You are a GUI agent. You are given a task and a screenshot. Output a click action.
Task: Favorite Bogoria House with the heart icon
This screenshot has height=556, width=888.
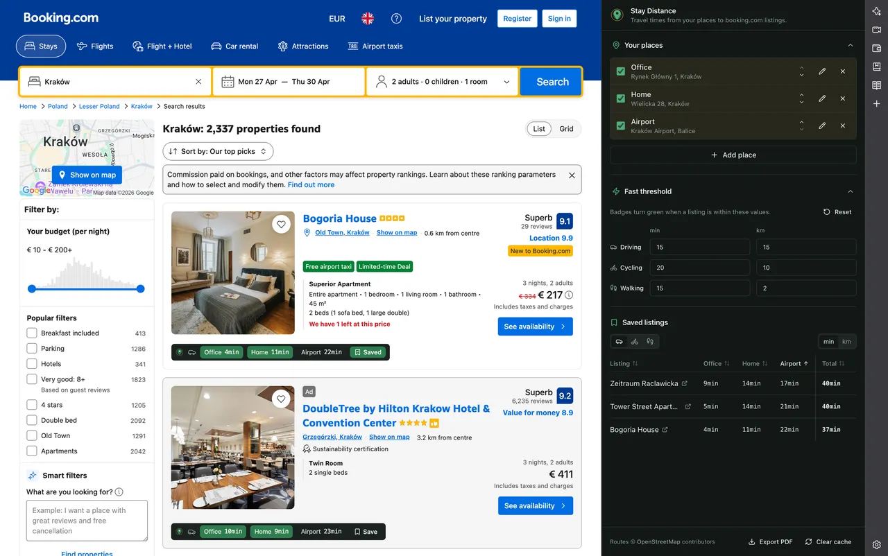pyautogui.click(x=281, y=224)
